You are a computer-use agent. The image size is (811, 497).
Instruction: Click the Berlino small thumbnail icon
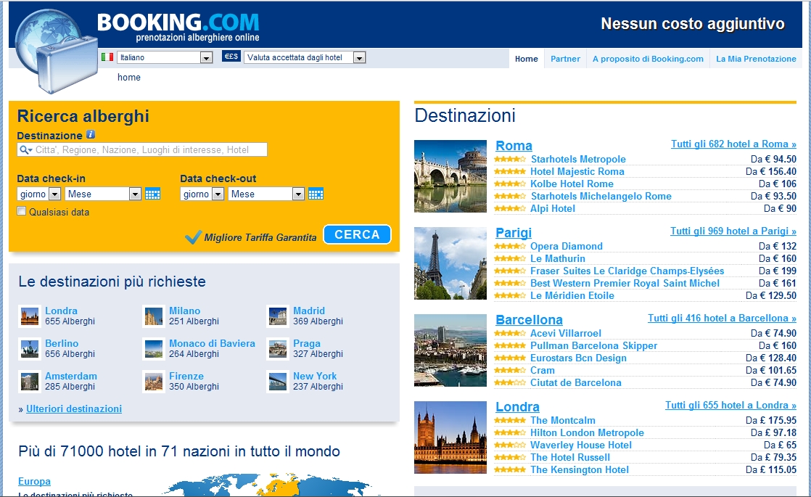click(30, 348)
